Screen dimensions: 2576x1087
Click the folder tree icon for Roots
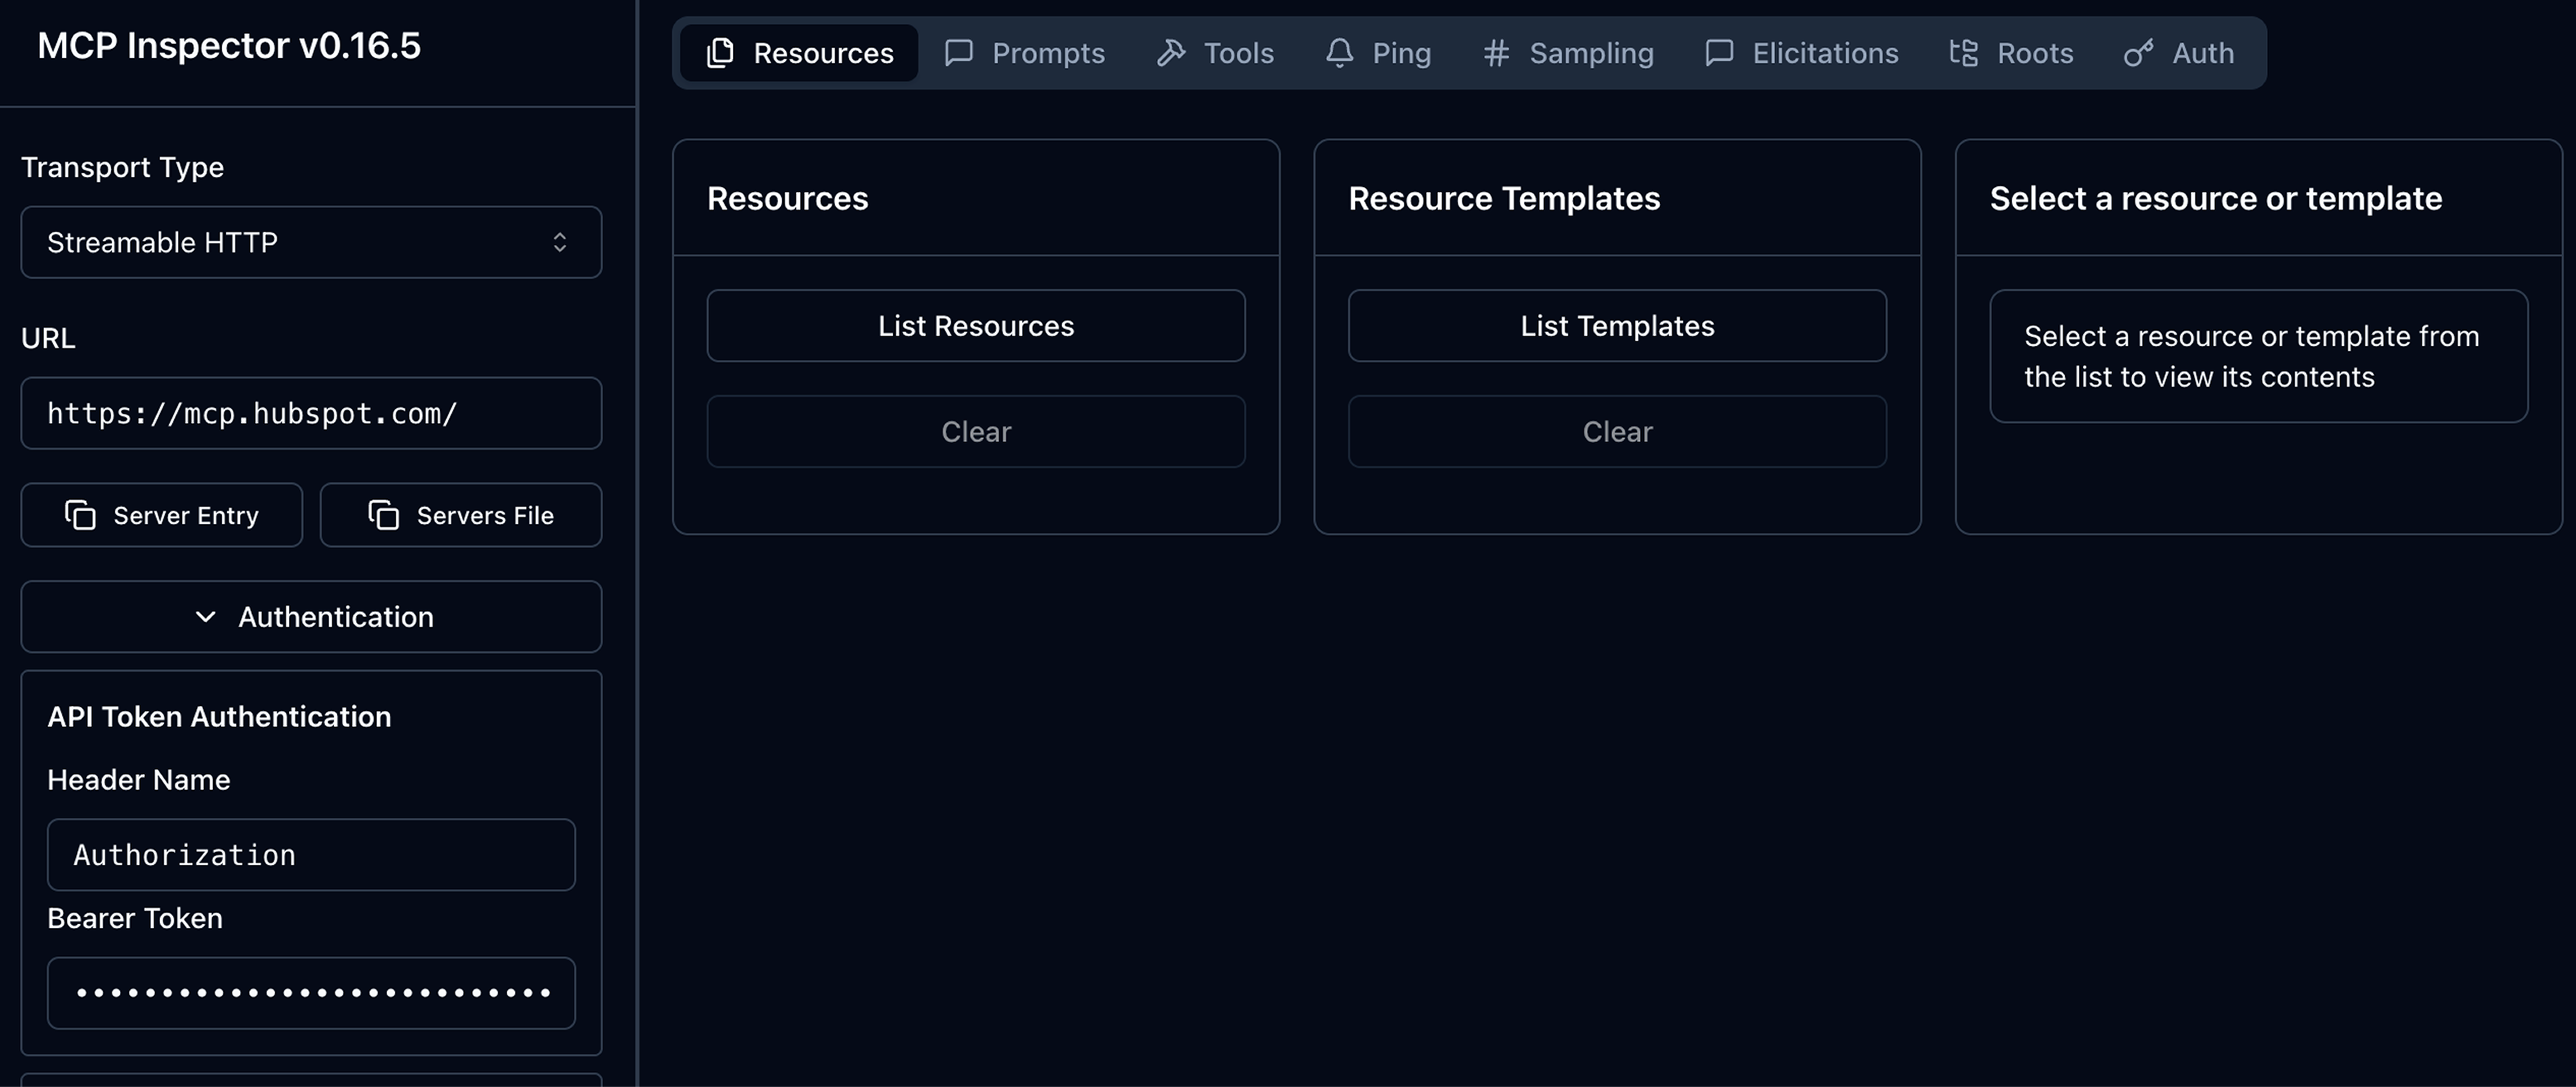1963,53
